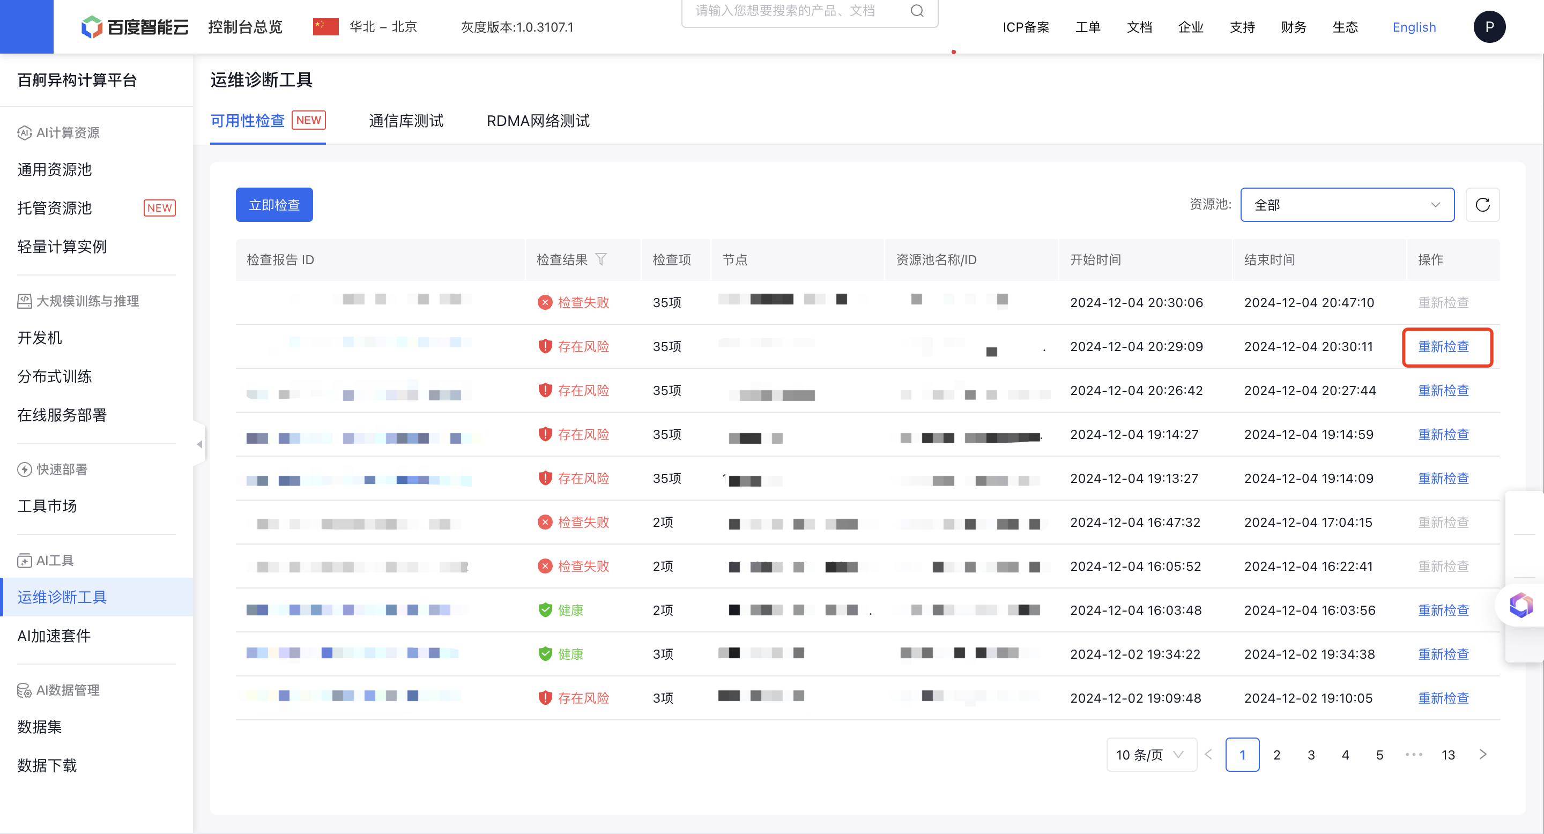Go to page 5
The height and width of the screenshot is (834, 1544).
(1379, 754)
